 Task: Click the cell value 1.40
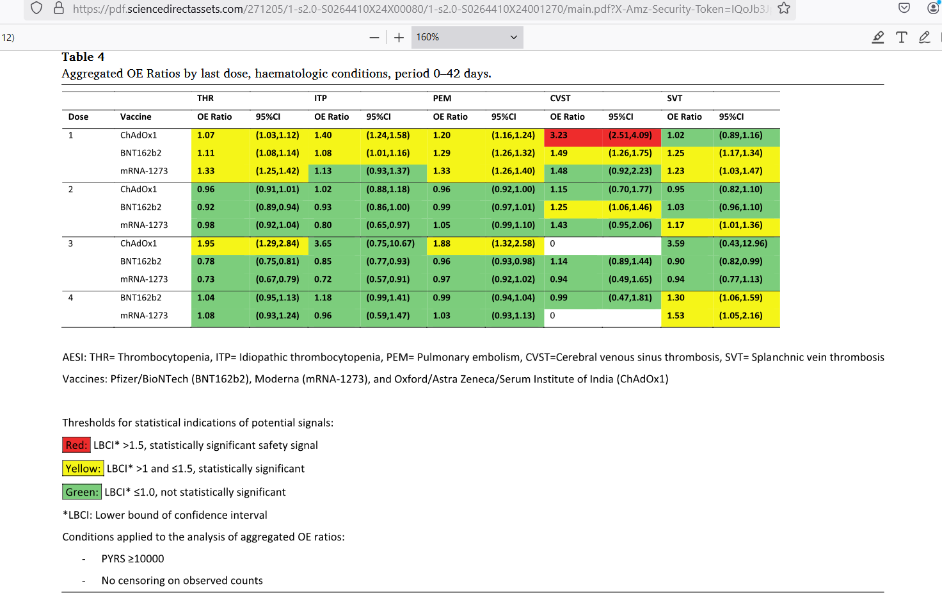tap(323, 135)
